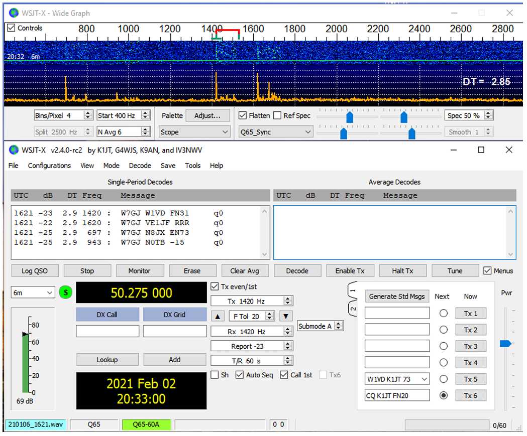Screen dimensions: 527x436
Task: Open the Help menu
Action: point(217,166)
